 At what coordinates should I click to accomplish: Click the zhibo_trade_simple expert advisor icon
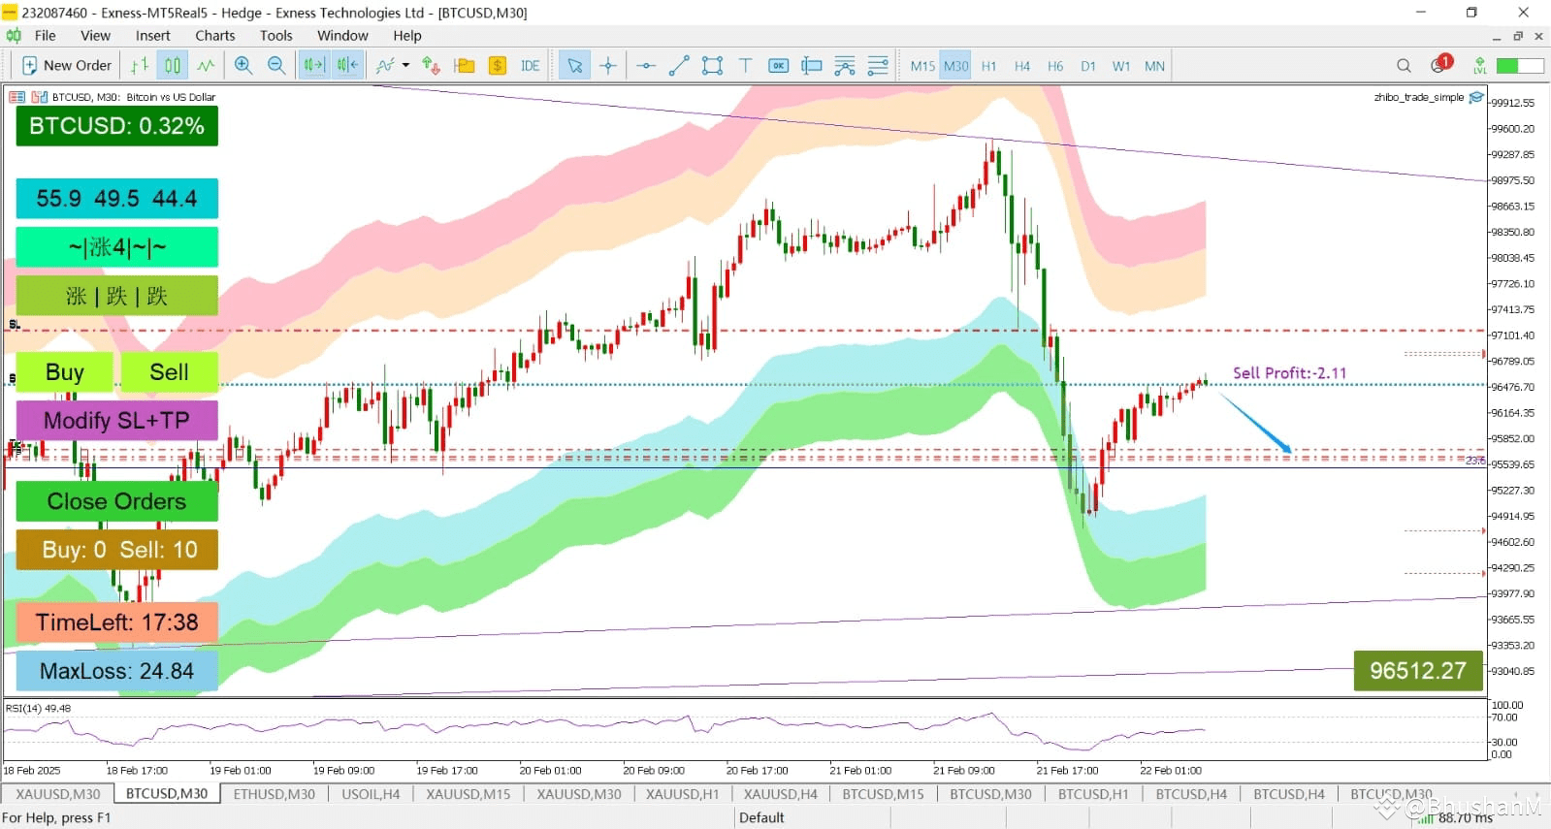[x=1476, y=97]
